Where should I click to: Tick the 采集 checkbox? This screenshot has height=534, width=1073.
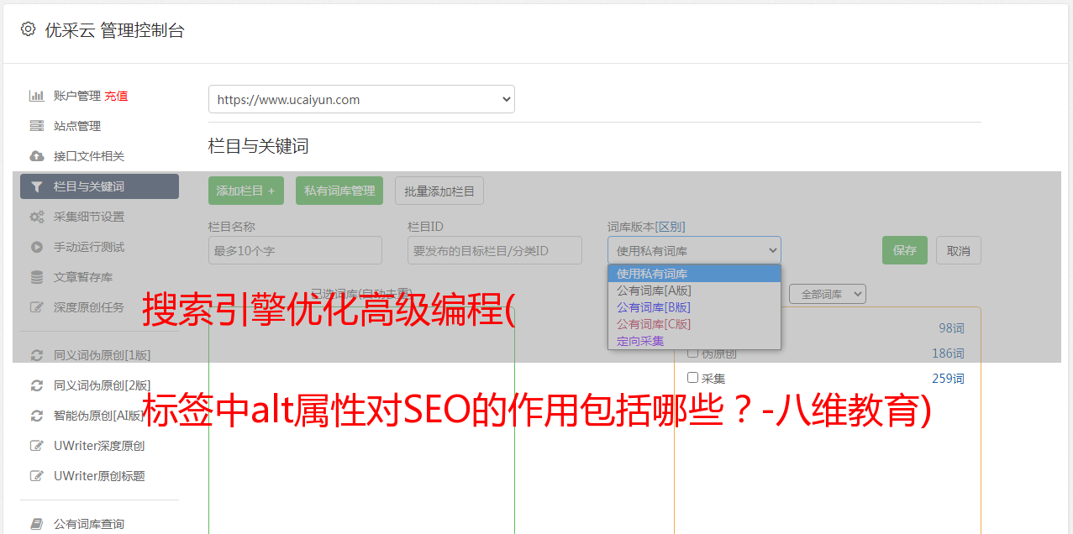pyautogui.click(x=693, y=378)
